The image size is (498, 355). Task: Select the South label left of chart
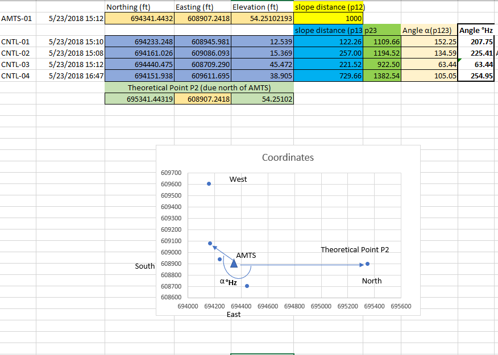click(145, 266)
